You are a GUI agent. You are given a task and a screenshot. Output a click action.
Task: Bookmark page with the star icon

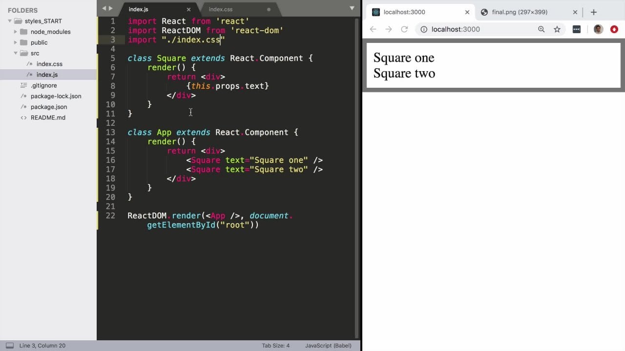557,29
